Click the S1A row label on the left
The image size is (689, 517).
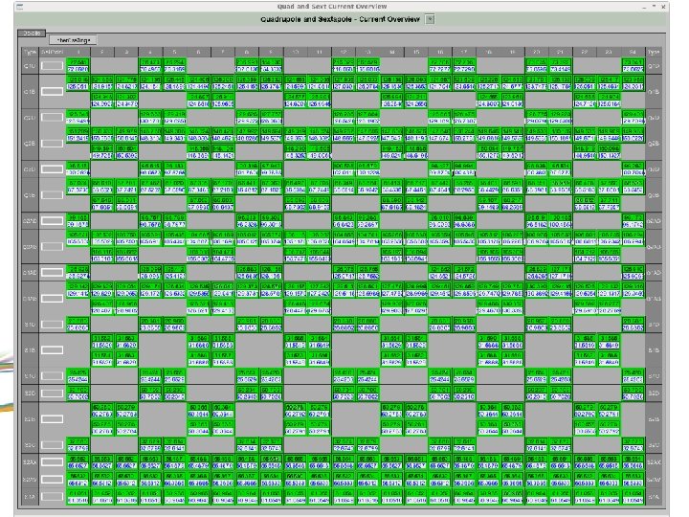click(30, 497)
